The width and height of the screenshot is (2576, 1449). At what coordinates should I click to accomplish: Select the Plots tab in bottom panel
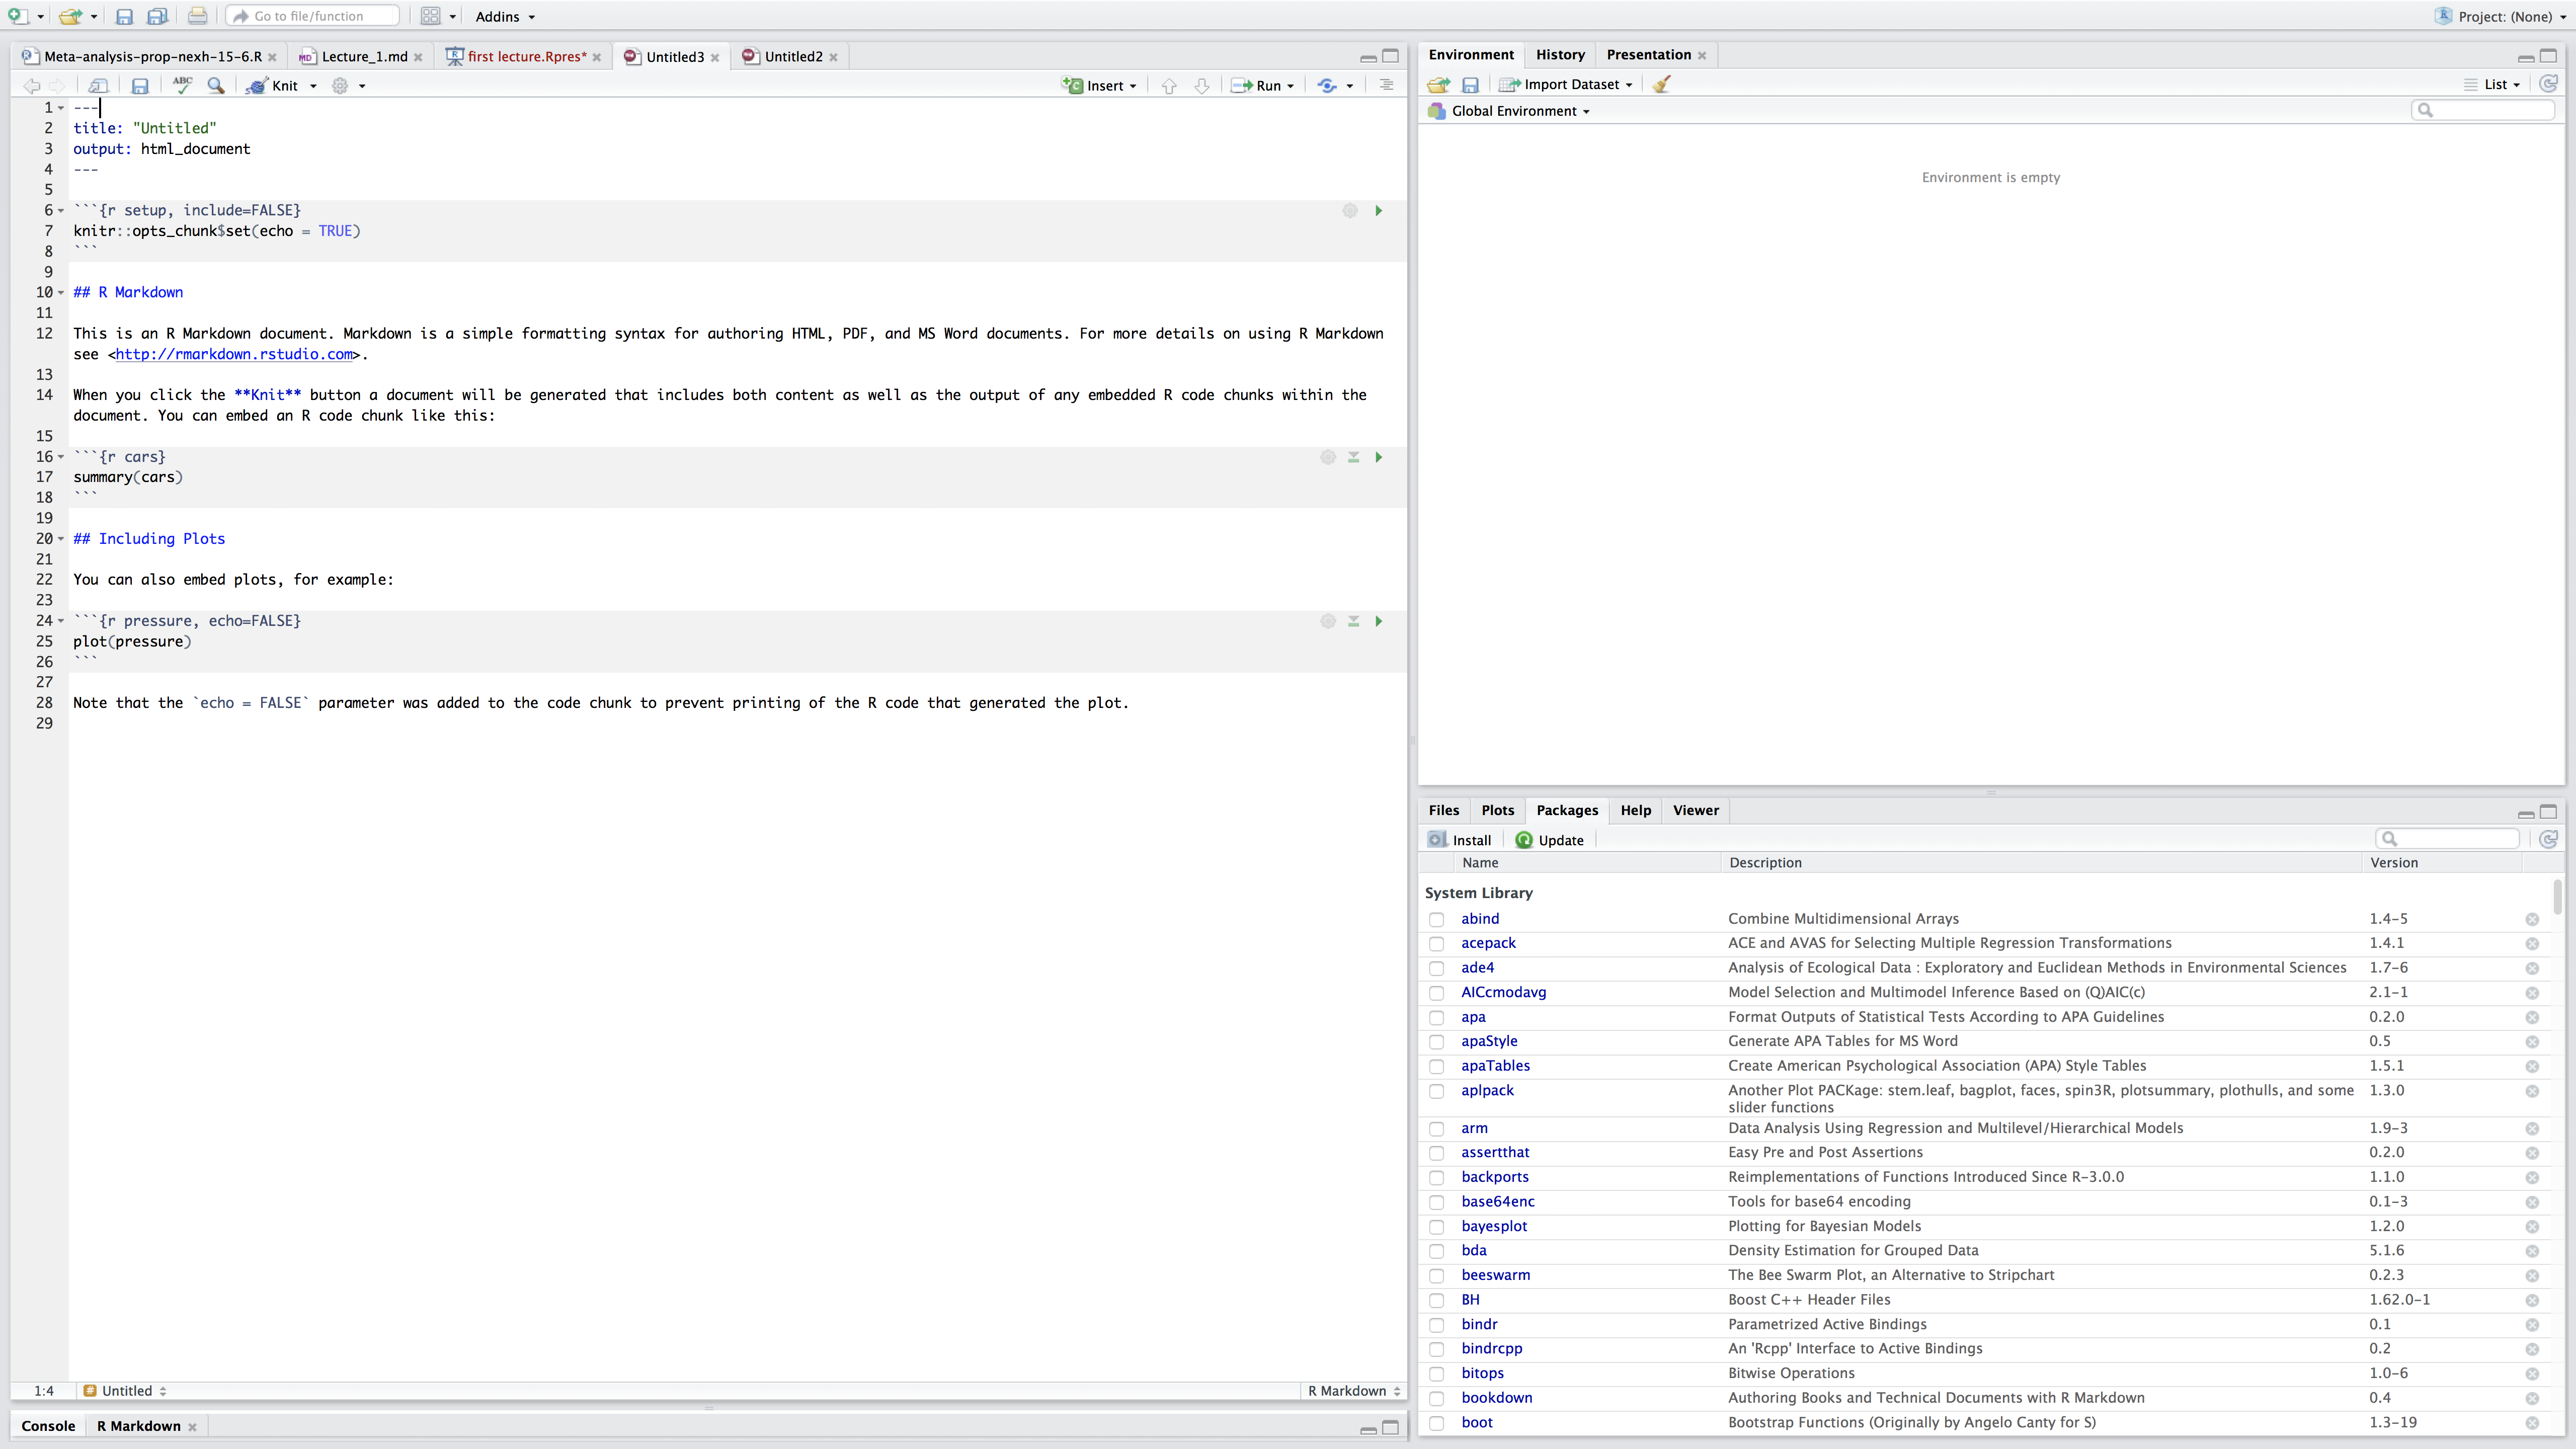coord(1497,809)
